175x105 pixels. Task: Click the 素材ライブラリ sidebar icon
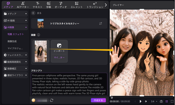coord(5,75)
